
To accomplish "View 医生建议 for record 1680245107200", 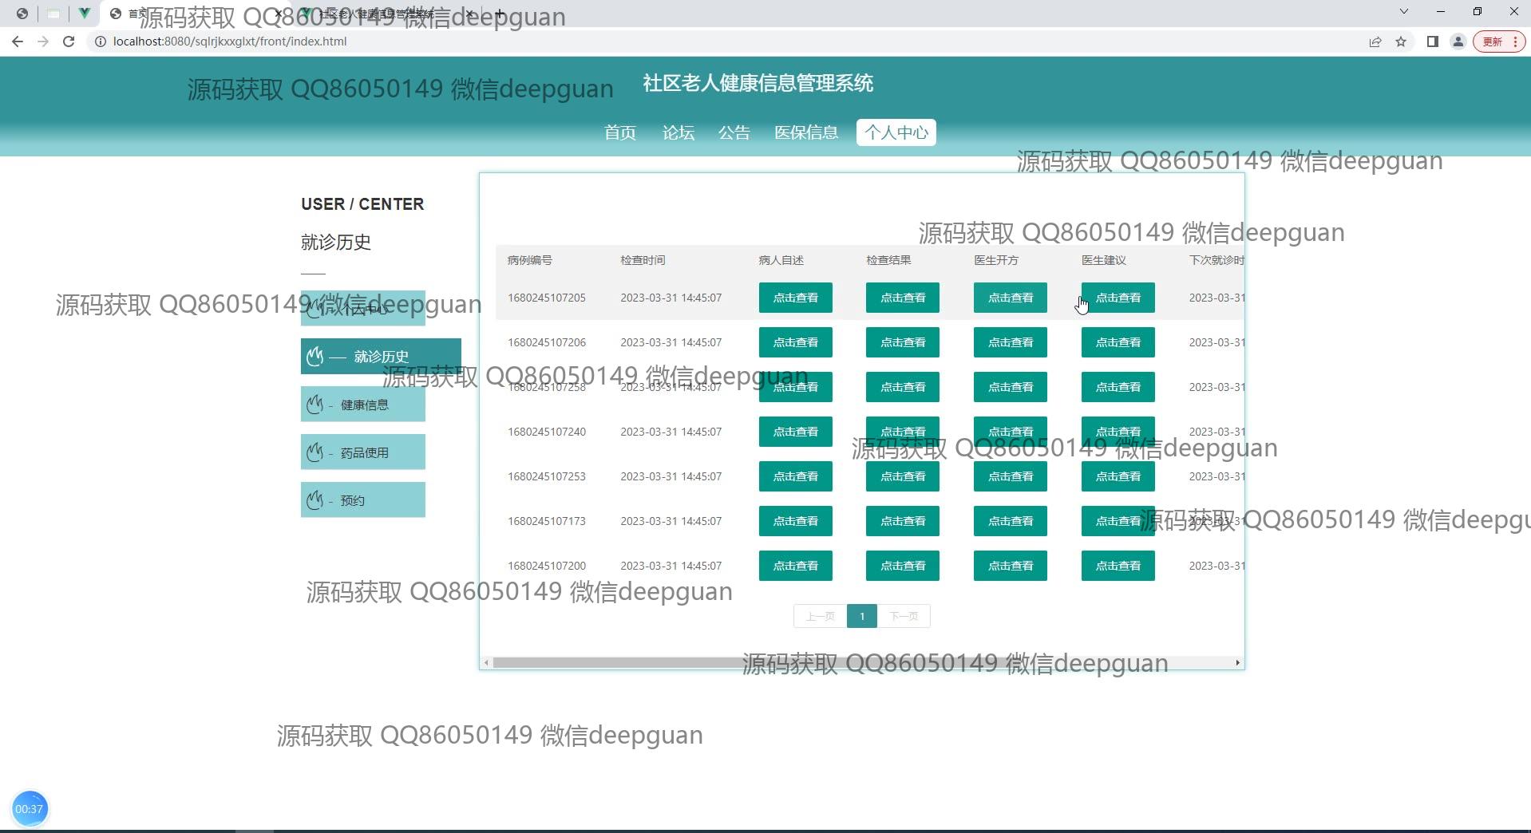I will point(1118,566).
